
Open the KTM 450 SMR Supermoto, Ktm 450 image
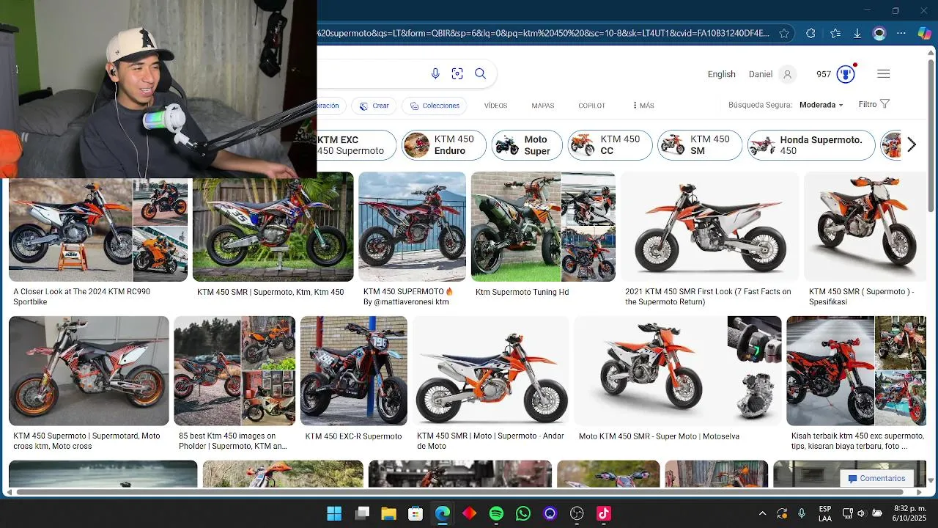[273, 227]
